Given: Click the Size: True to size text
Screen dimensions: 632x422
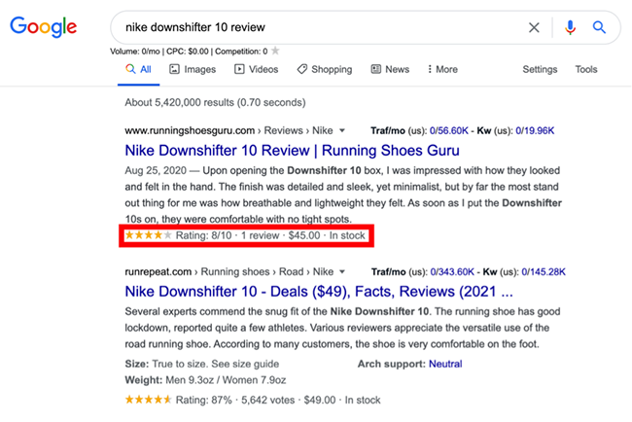Looking at the screenshot, I should [x=202, y=364].
